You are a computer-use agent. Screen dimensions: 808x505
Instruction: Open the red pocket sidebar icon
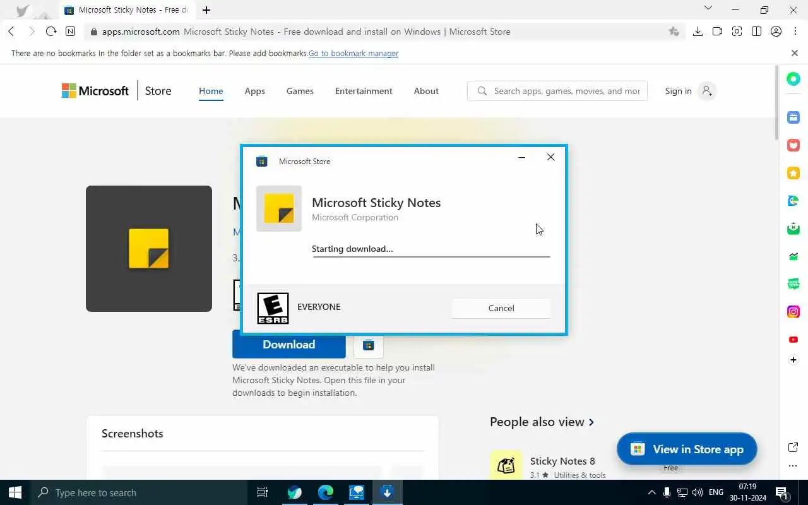793,145
